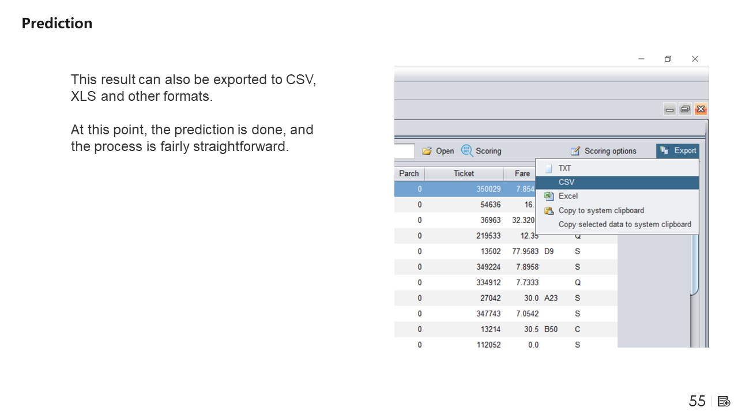The width and height of the screenshot is (738, 415).
Task: Click the slide notes icon beside page 55
Action: 724,401
